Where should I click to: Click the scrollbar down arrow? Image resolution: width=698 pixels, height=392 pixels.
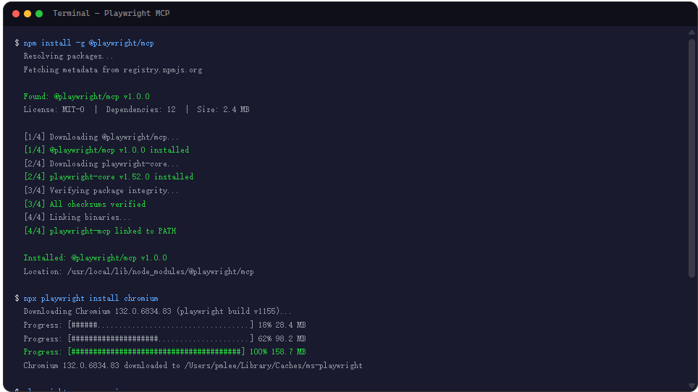691,385
